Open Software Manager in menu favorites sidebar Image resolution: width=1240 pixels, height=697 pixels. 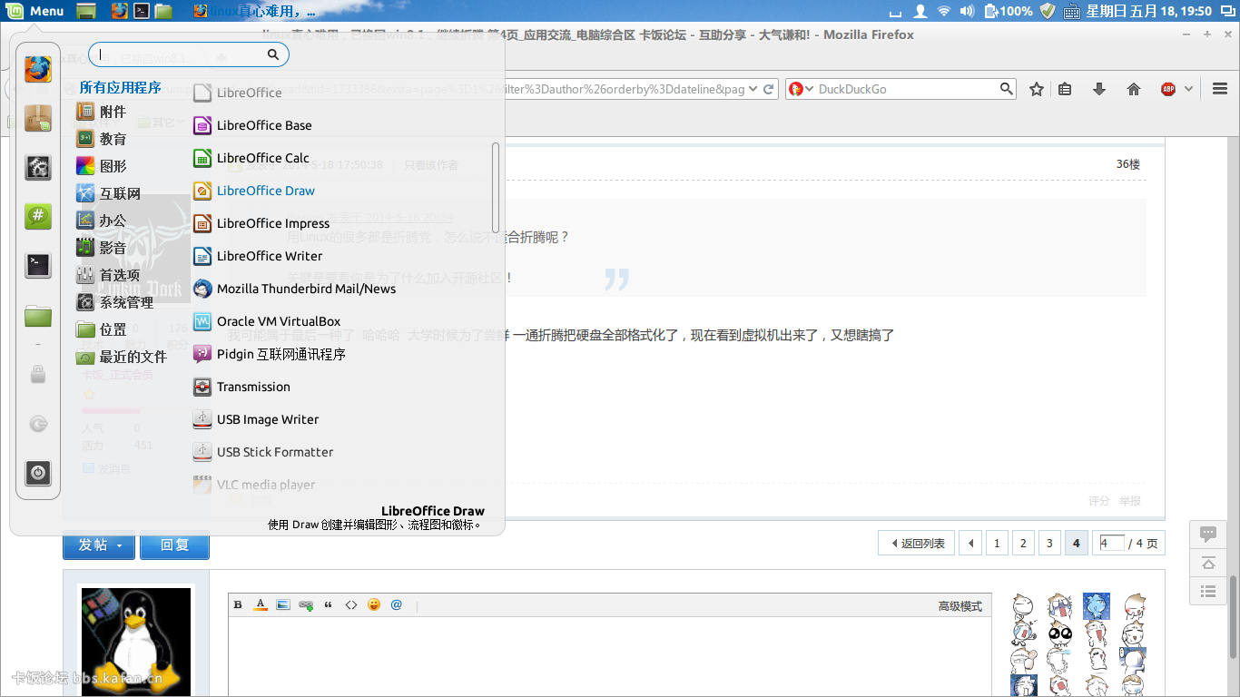click(x=37, y=118)
